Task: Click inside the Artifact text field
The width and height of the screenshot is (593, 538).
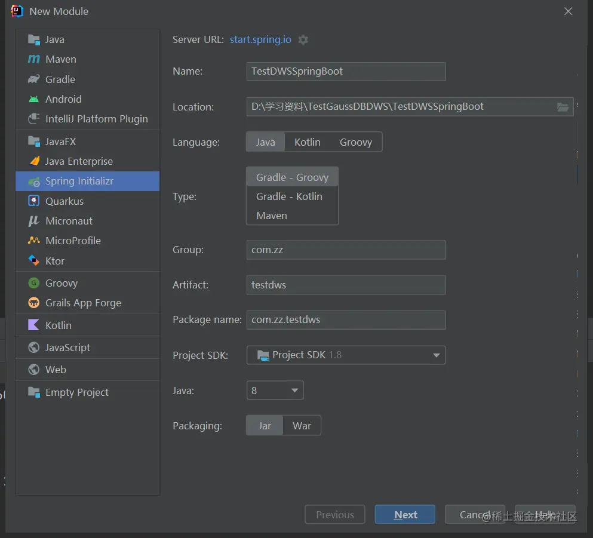Action: click(x=346, y=285)
